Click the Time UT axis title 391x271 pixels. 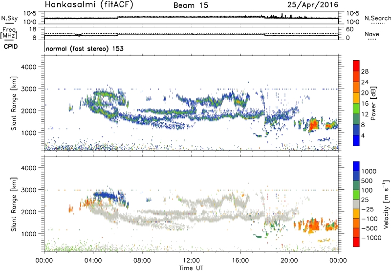191,268
